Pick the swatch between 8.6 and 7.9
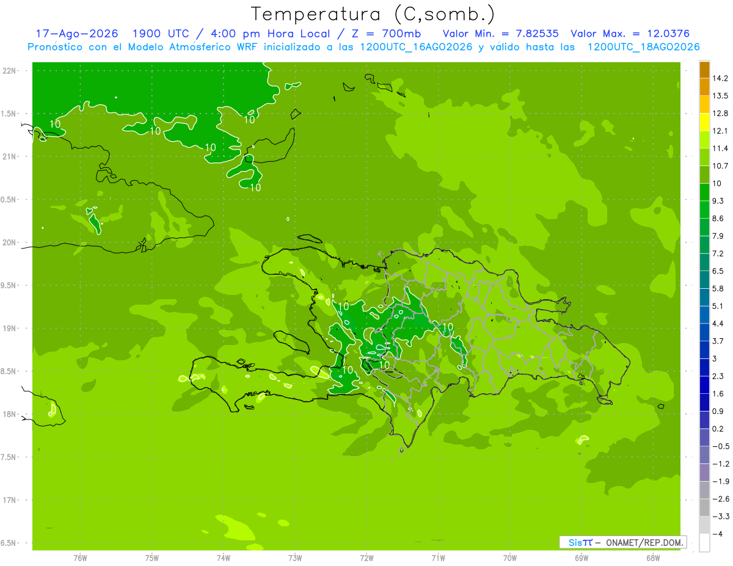This screenshot has height=566, width=733. click(704, 227)
